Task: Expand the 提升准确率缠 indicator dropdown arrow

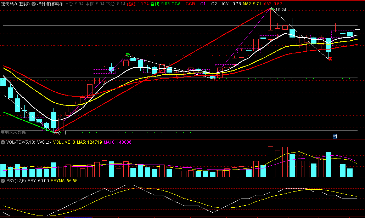Action: point(34,4)
